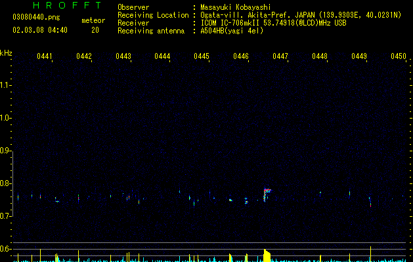Click the 1.0 kHz axis label
413x262 pixels.
(x=5, y=118)
